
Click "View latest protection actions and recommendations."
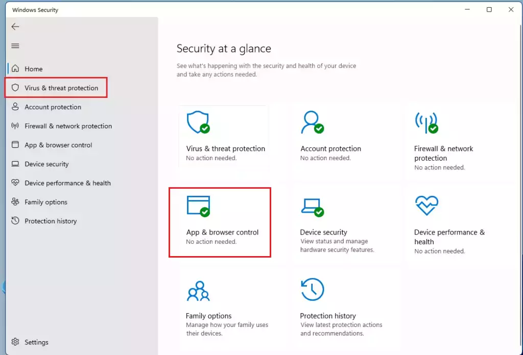pos(341,329)
